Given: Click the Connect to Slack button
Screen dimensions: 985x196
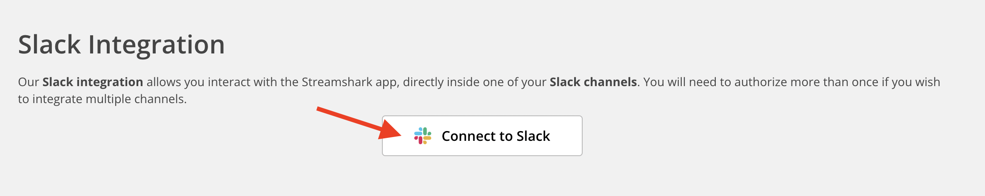Looking at the screenshot, I should click(x=482, y=136).
